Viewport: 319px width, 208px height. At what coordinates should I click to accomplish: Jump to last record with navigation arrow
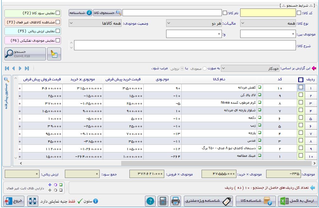[x=27, y=68]
